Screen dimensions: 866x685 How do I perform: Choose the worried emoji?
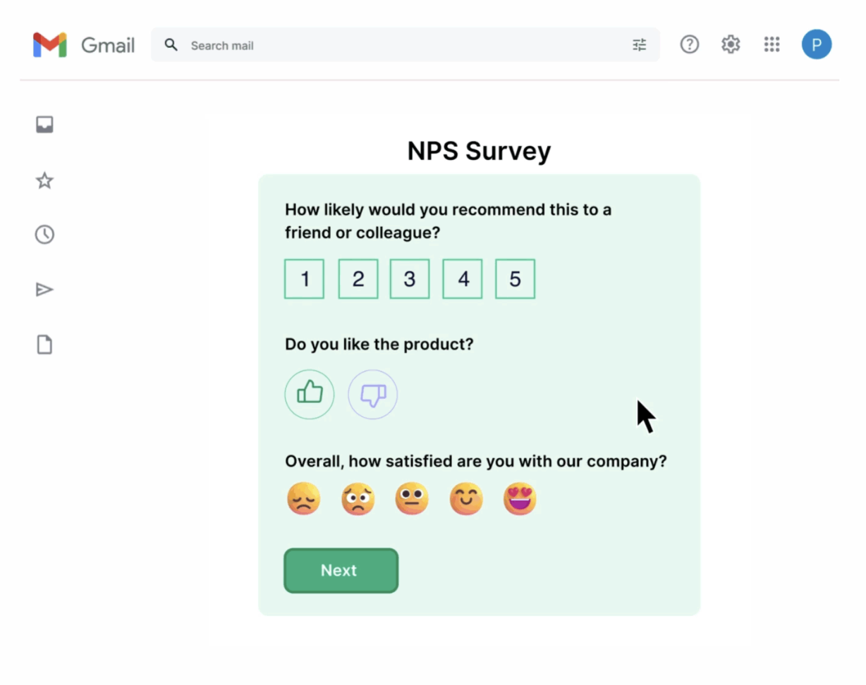point(358,499)
